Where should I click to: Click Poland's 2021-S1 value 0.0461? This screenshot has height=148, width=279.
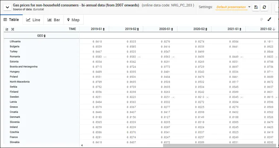coord(234,77)
